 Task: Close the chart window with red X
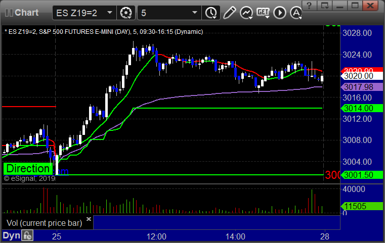370,6
